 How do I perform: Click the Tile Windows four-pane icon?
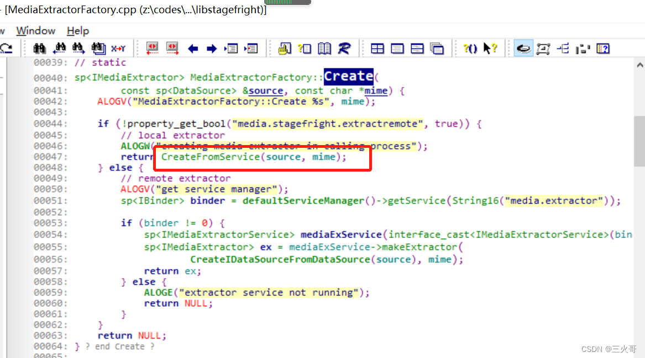377,49
